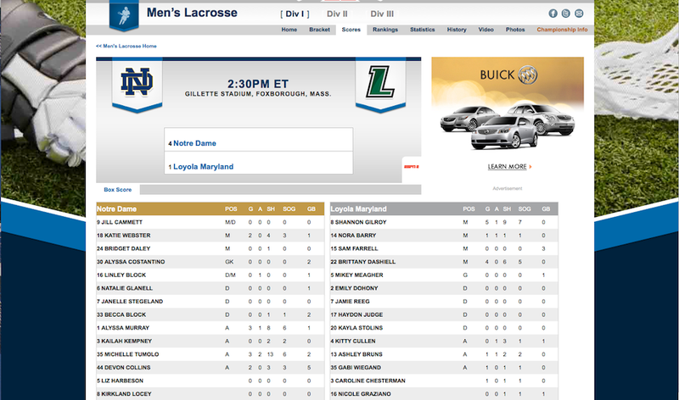The width and height of the screenshot is (679, 400).
Task: Select the 5 MIKEY MEAGHER row
Action: 444,275
